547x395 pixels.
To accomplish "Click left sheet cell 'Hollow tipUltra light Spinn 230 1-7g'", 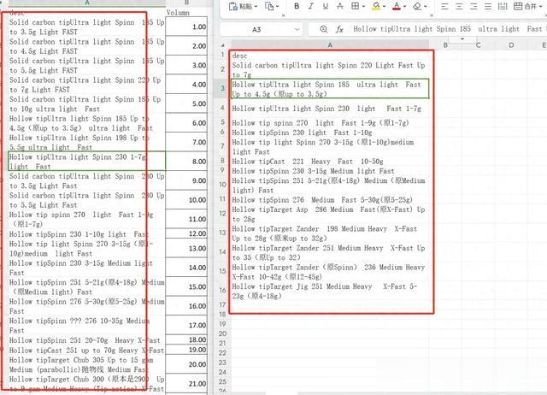I will tap(86, 162).
